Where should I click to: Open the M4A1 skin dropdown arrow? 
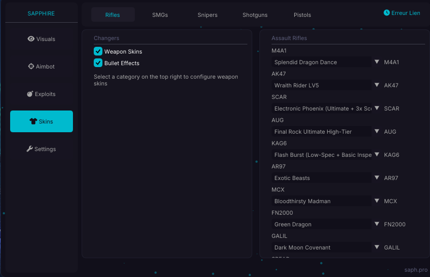377,62
